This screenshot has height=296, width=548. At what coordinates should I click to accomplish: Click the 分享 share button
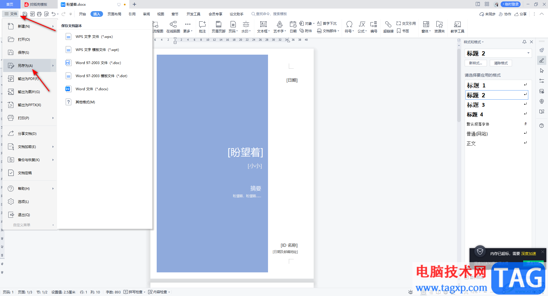click(520, 14)
